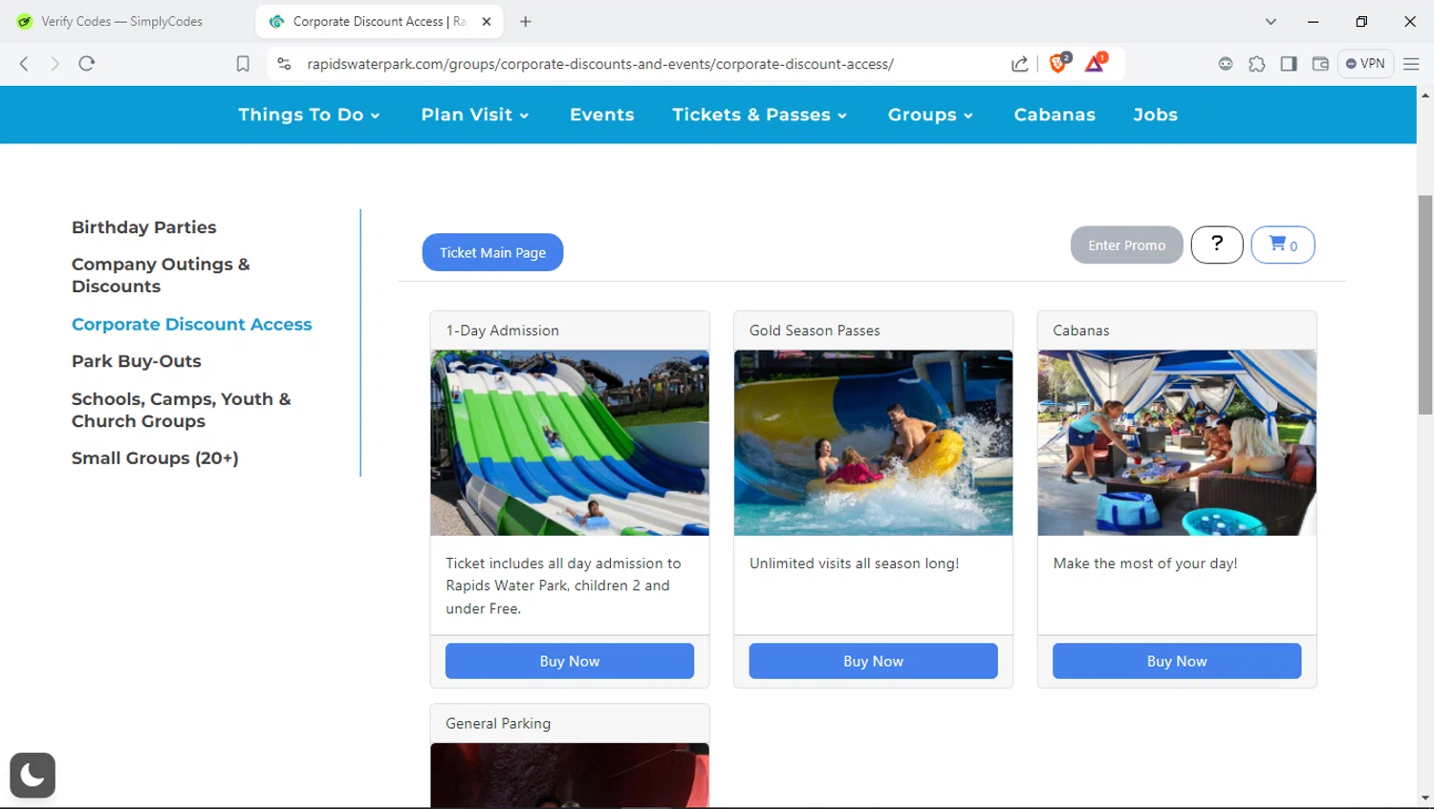Open the Jobs nav item
Screen dimensions: 1434x809
coord(1155,115)
